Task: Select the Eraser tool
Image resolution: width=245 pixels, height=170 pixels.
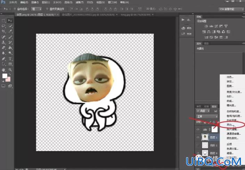Action: pos(3,48)
